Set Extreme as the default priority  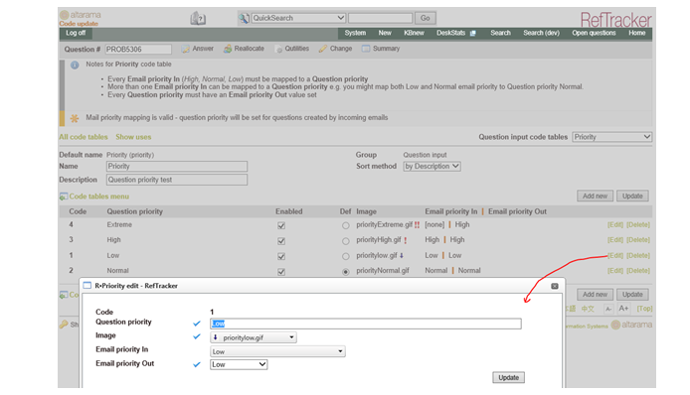(345, 225)
